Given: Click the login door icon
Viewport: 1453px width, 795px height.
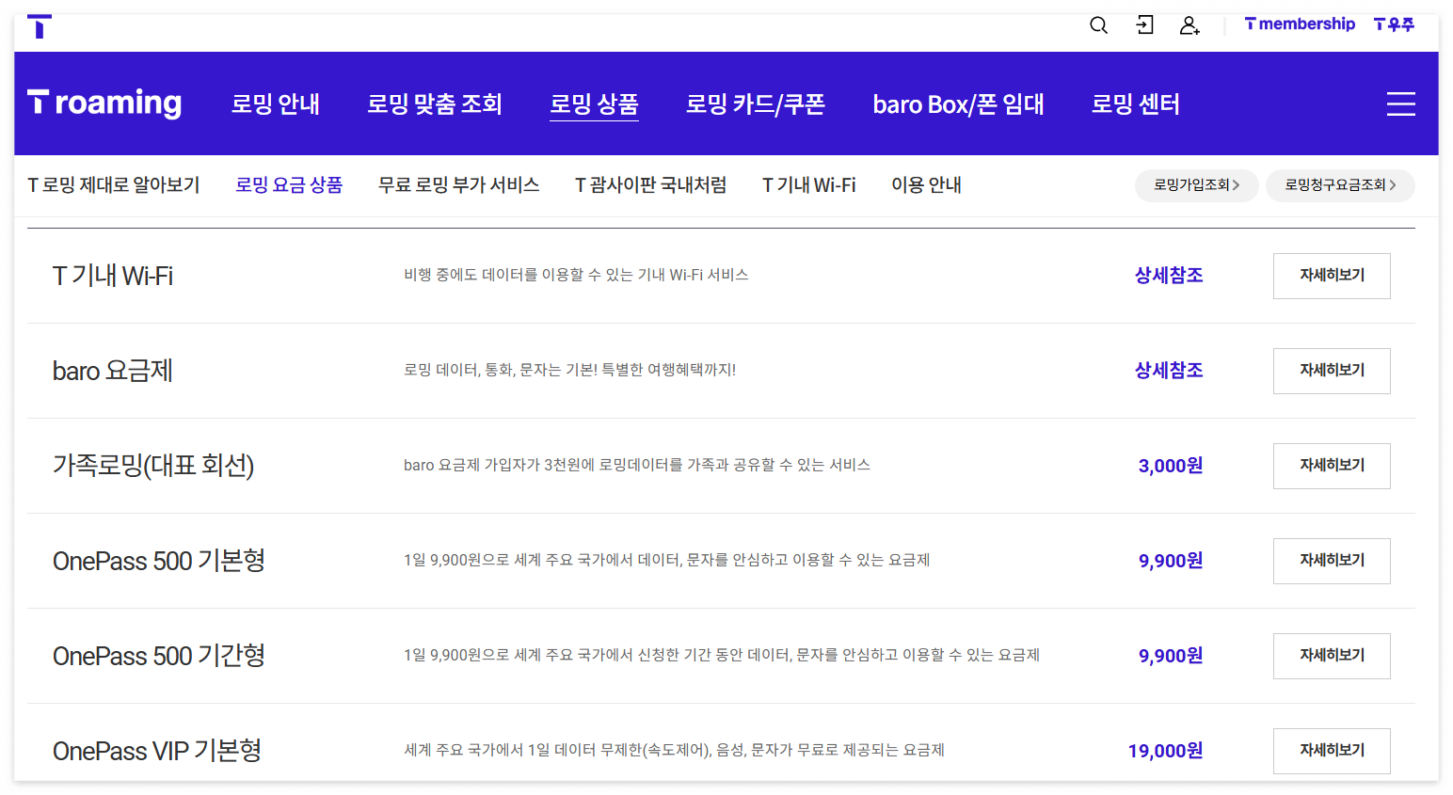Looking at the screenshot, I should pos(1144,25).
